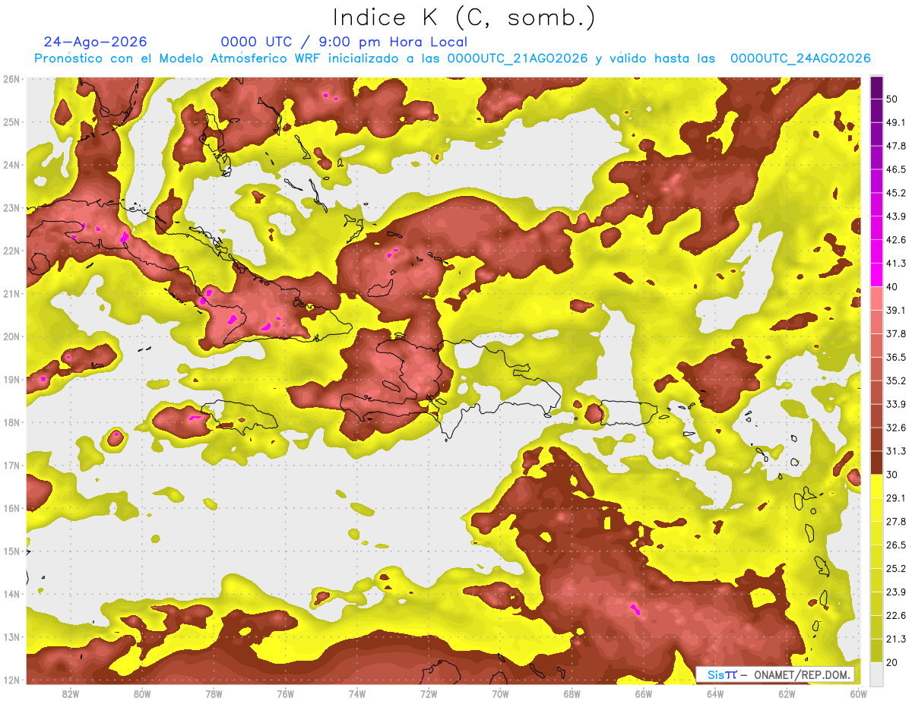Screen dimensions: 912x704
Task: Click the longitude label "62W"
Action: click(x=787, y=693)
